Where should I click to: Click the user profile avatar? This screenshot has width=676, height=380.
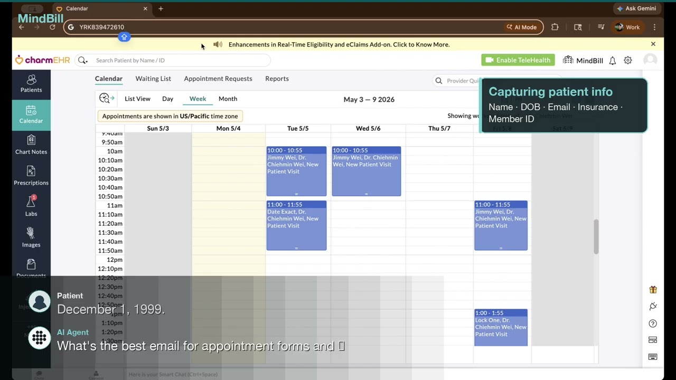pos(650,60)
